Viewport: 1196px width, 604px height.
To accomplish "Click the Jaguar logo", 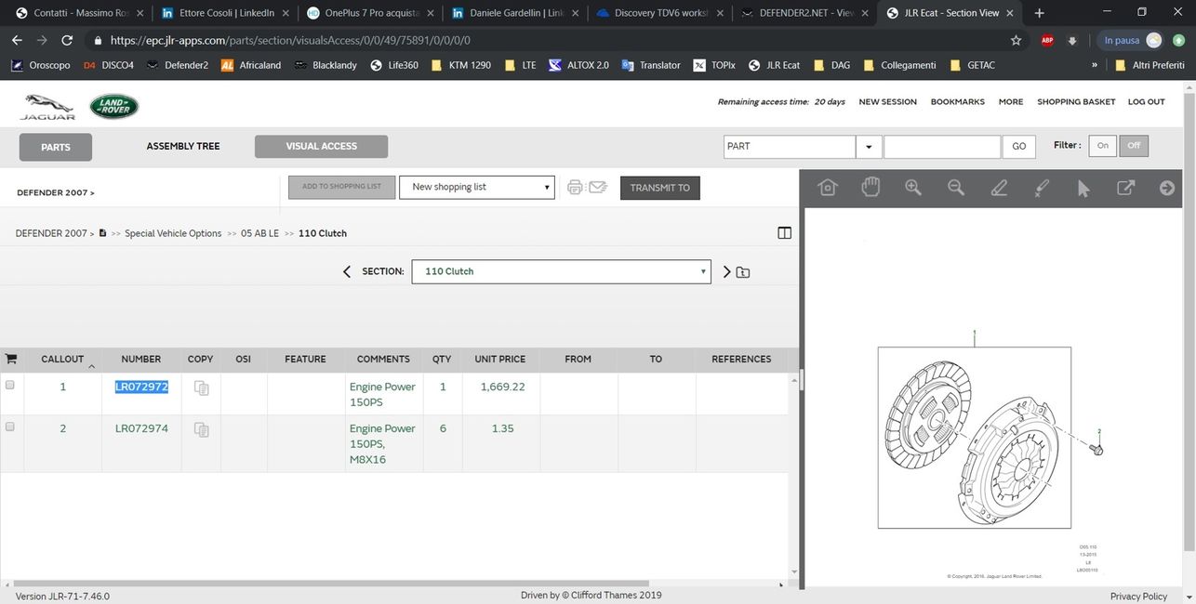I will coord(47,107).
